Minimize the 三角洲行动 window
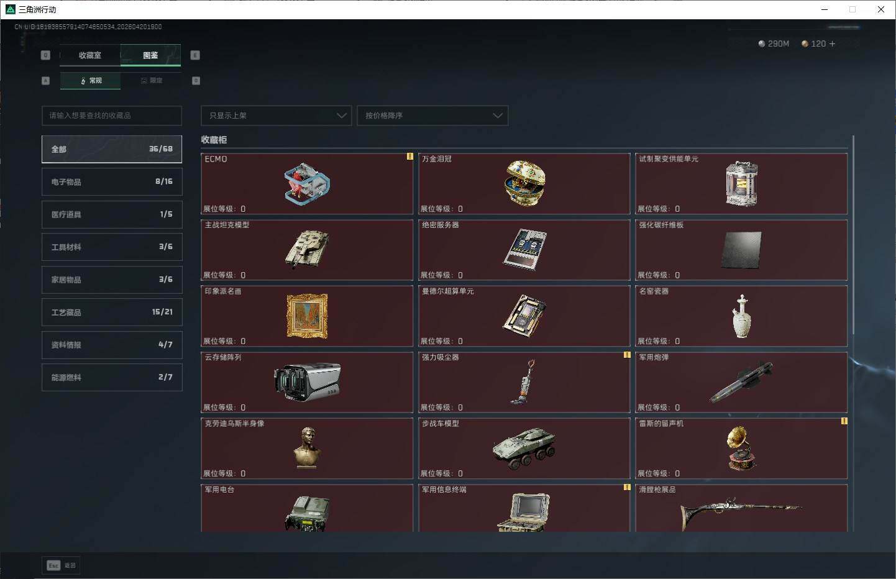Image resolution: width=896 pixels, height=579 pixels. [825, 9]
